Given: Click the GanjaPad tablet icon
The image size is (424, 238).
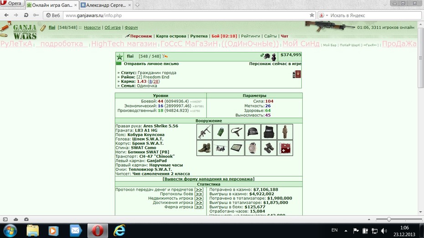Looking at the screenshot, I should [x=237, y=148].
